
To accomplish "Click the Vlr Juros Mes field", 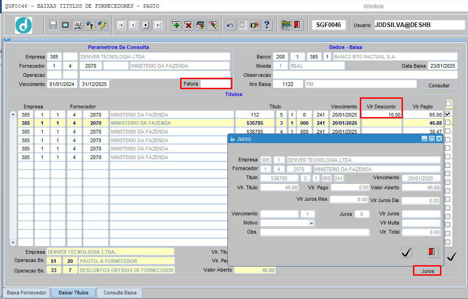I will click(x=349, y=199).
